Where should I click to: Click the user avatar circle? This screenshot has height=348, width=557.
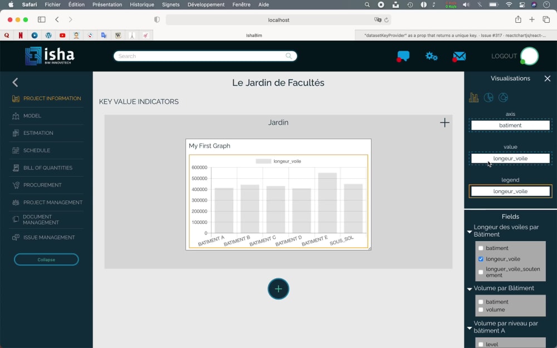(x=530, y=56)
